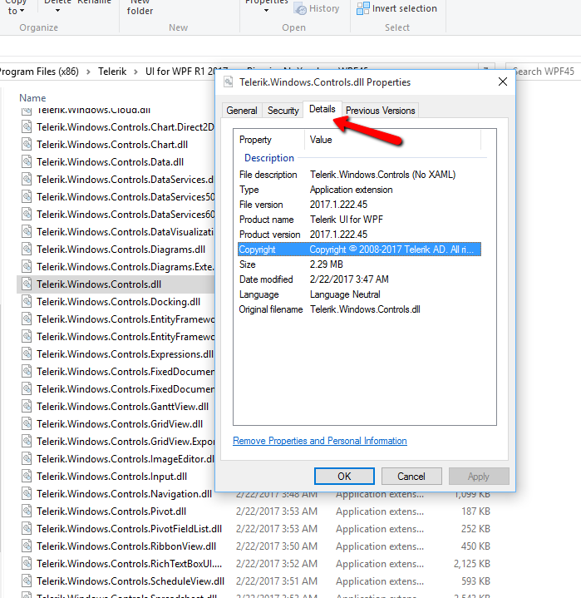Click icon of Telerik.Windows.Controls.RibbonView.dll
The image size is (581, 598).
pyautogui.click(x=27, y=546)
